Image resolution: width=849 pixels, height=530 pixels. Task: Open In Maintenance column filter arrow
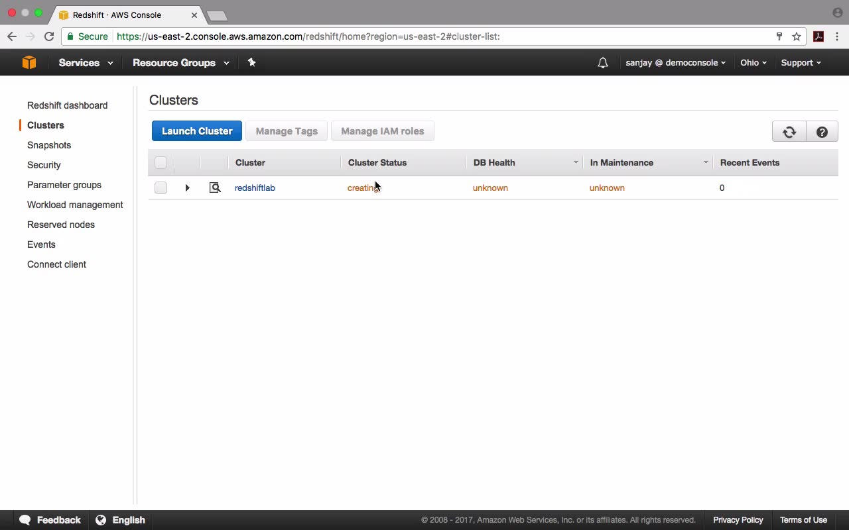(706, 162)
